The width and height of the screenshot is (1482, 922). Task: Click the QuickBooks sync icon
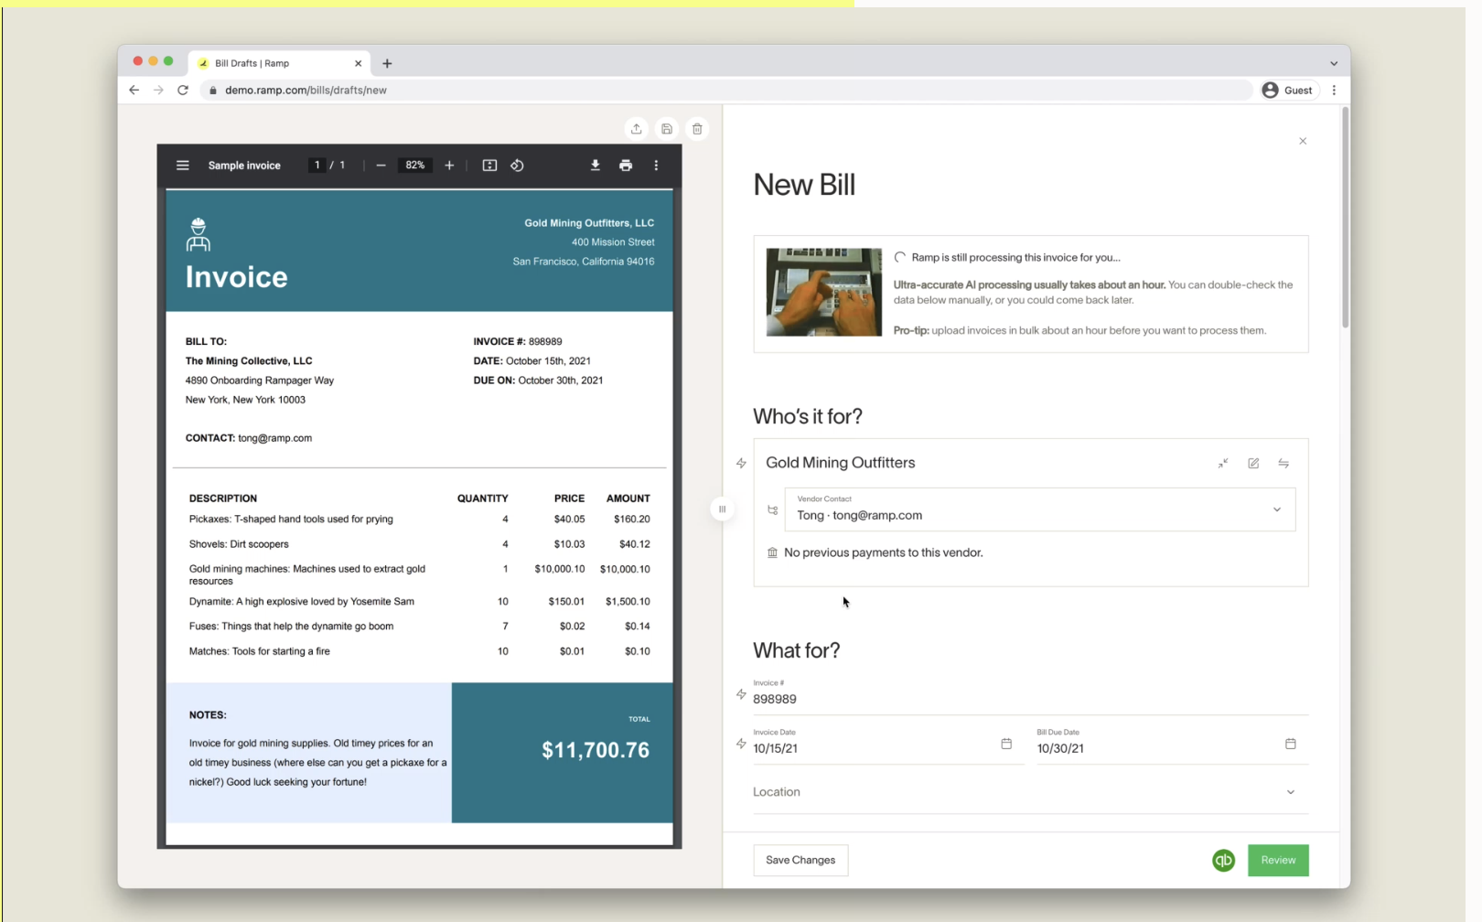tap(1223, 860)
